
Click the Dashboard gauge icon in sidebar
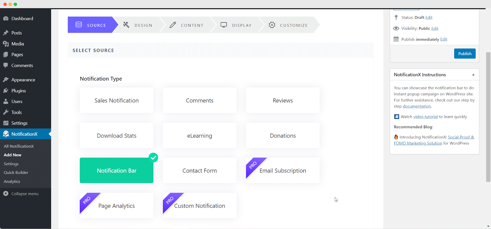6,19
